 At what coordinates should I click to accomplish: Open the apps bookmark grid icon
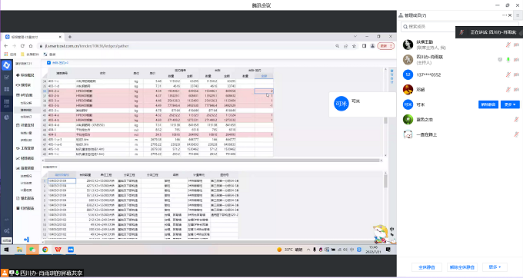coord(6,55)
